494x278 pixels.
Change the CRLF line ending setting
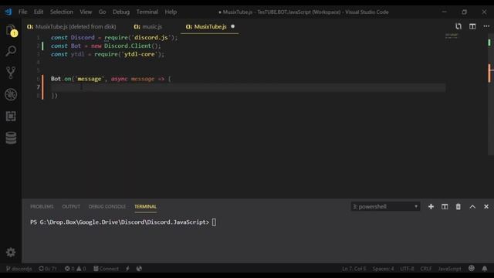(426, 269)
